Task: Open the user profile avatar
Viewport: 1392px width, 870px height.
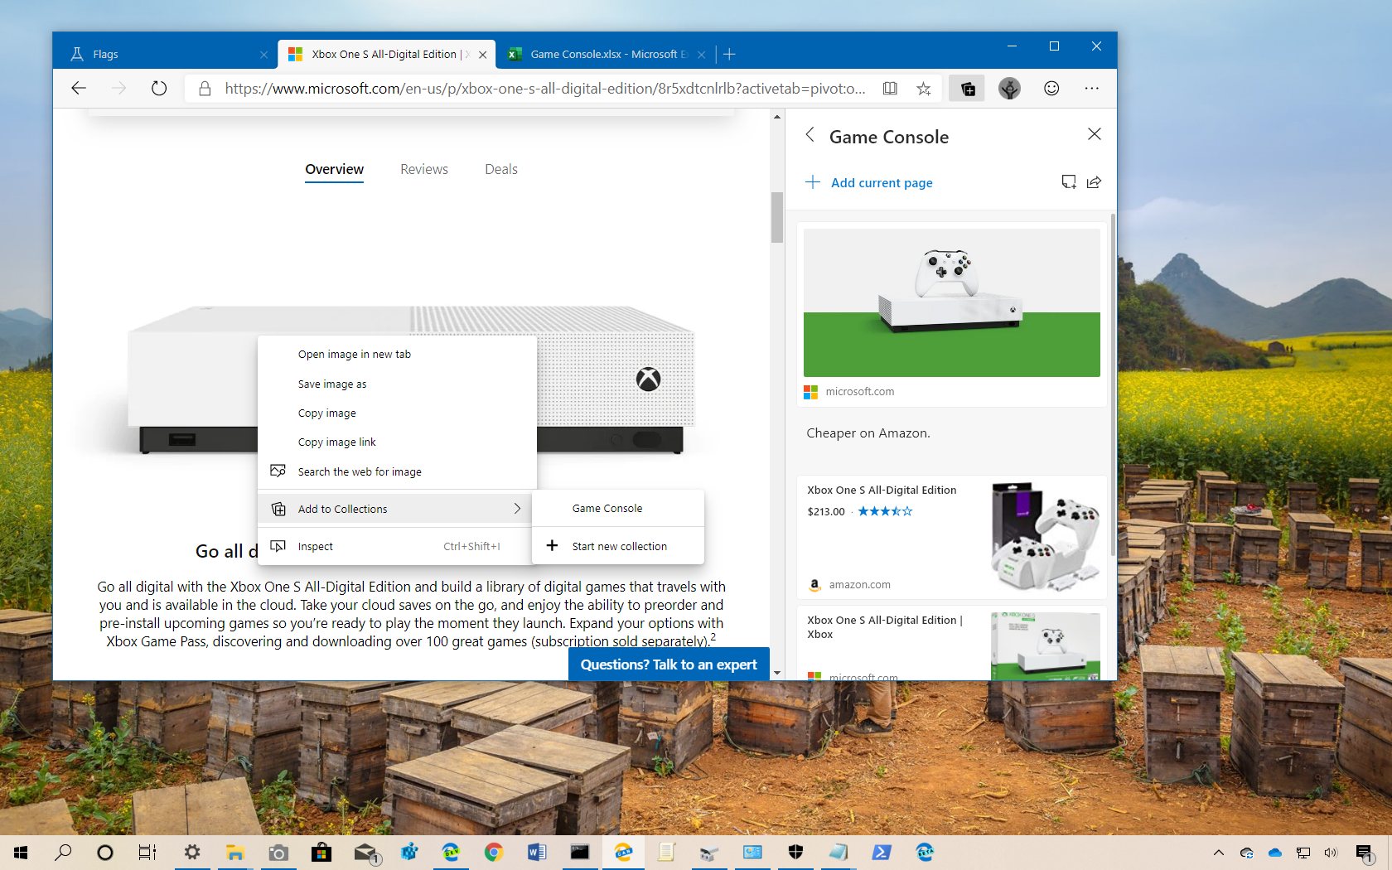Action: point(1009,89)
